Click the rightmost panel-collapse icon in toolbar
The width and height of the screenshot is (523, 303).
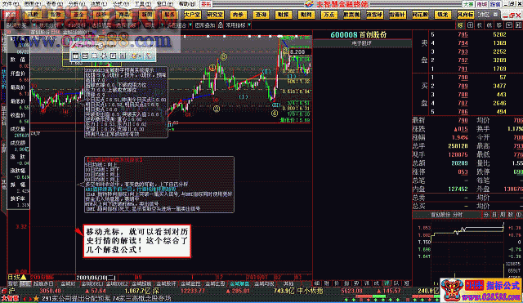pyautogui.click(x=518, y=25)
